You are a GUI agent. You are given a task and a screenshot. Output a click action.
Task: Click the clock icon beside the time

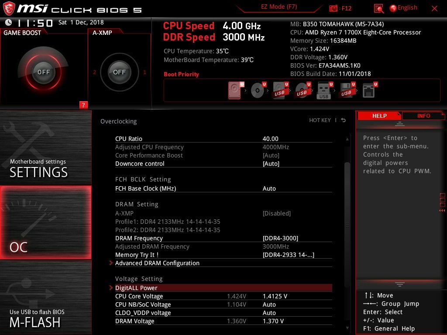tap(9, 22)
